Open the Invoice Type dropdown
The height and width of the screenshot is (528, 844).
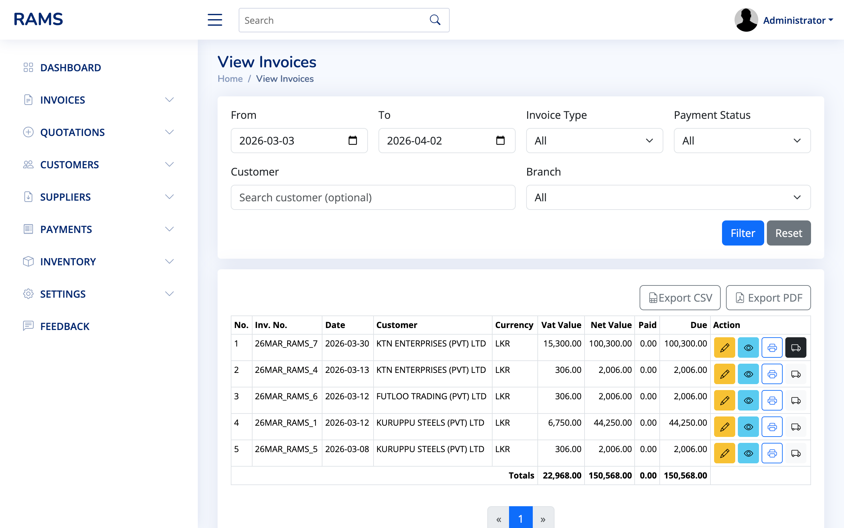point(594,140)
